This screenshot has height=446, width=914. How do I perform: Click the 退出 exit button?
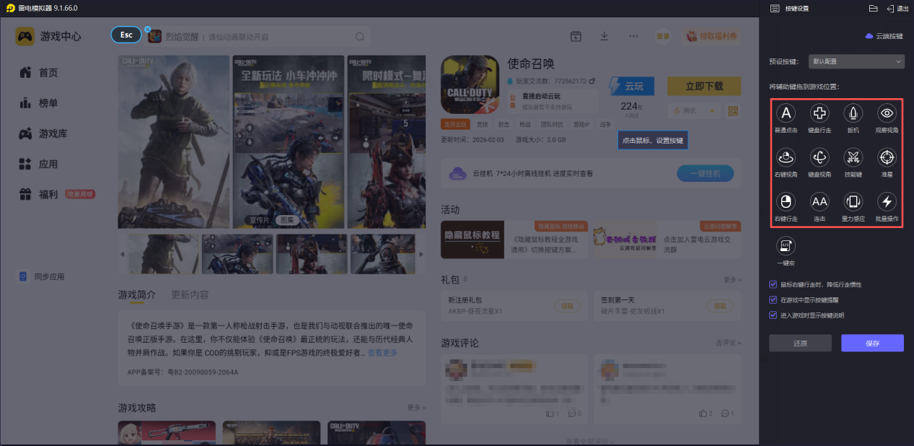[x=897, y=9]
